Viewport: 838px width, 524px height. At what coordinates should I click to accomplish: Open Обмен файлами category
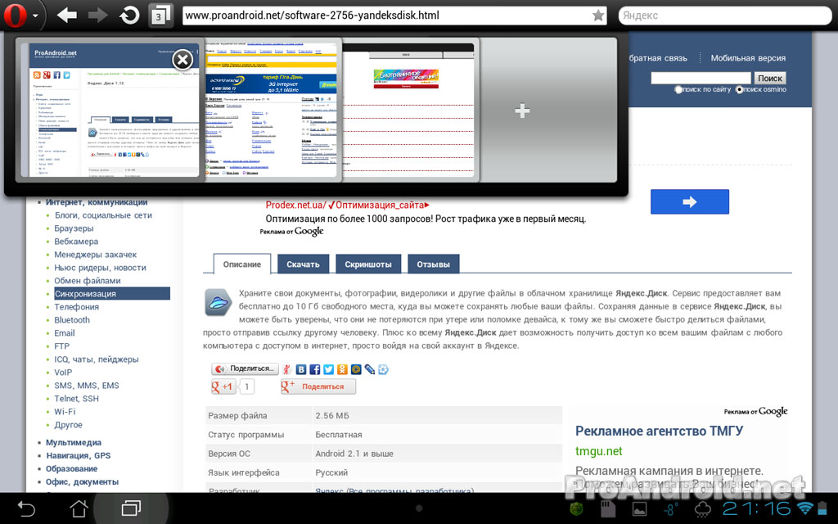tap(87, 281)
